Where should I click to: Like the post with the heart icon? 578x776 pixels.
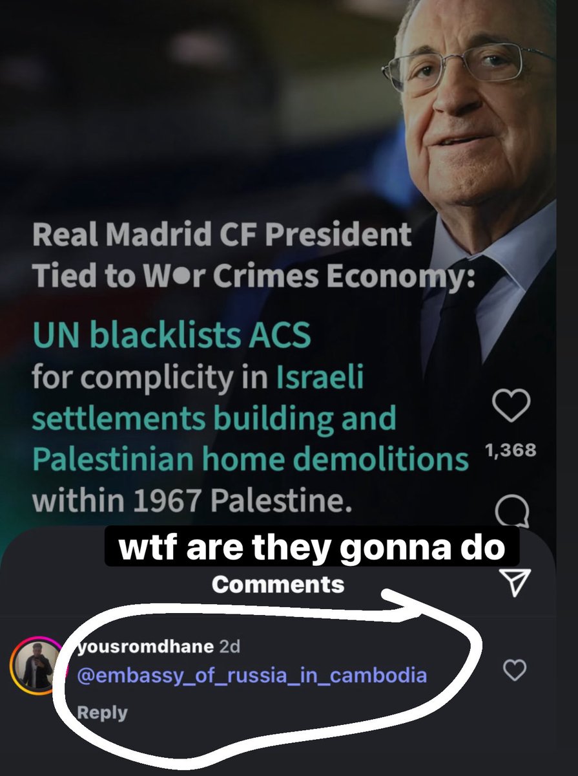tap(511, 407)
